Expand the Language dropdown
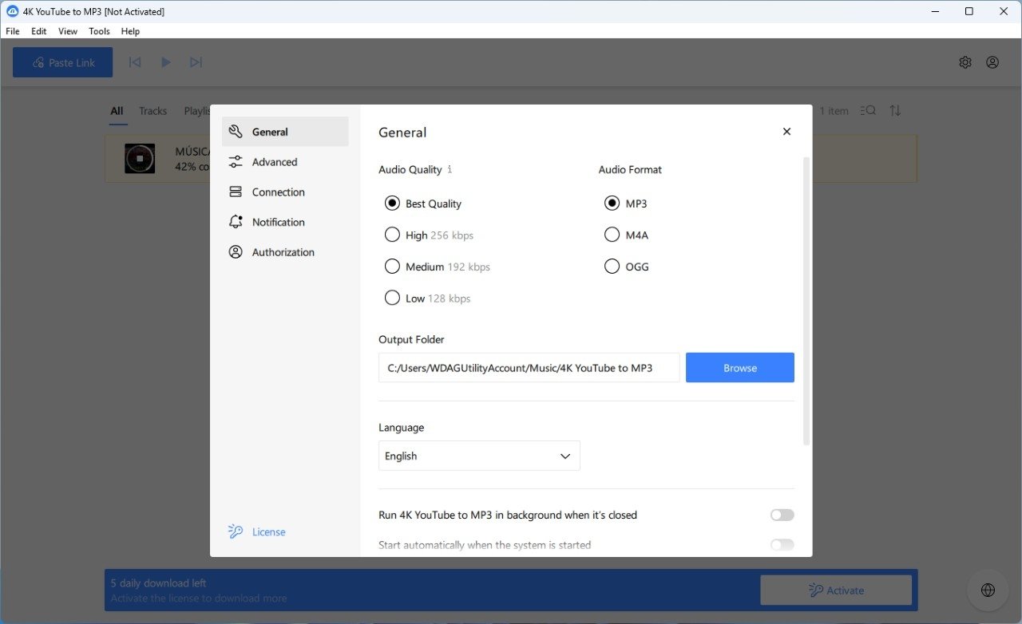This screenshot has width=1022, height=624. [479, 456]
